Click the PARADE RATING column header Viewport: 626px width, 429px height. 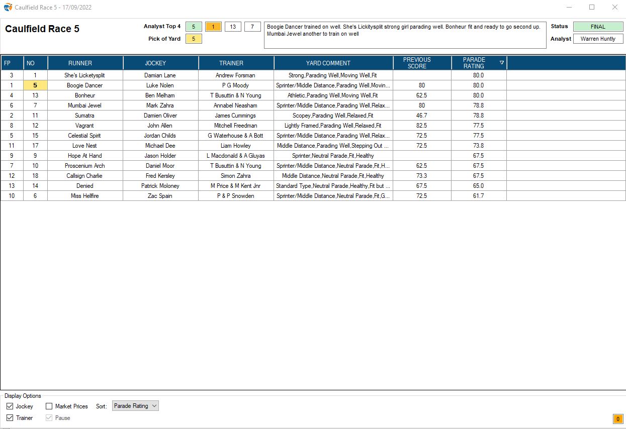pyautogui.click(x=479, y=63)
